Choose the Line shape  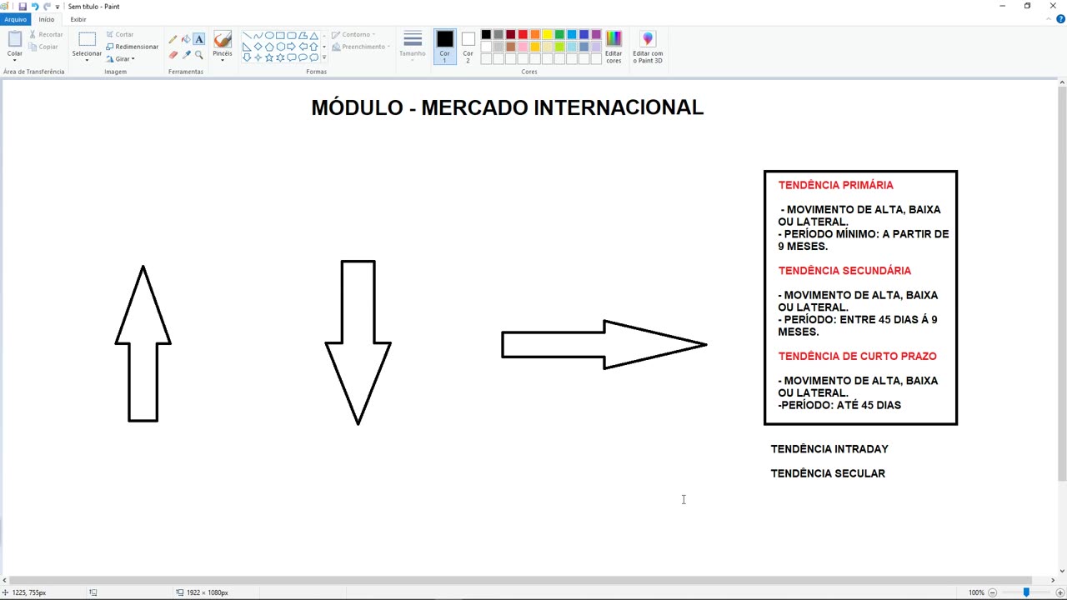(248, 36)
